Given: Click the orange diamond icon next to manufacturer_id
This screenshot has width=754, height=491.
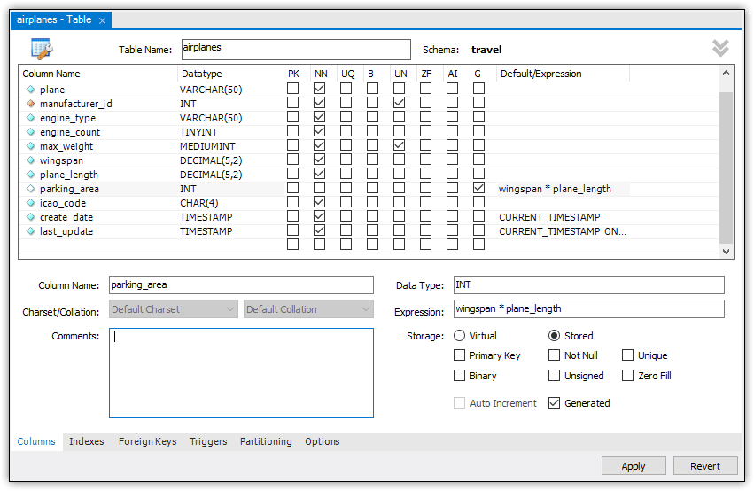Looking at the screenshot, I should 30,104.
